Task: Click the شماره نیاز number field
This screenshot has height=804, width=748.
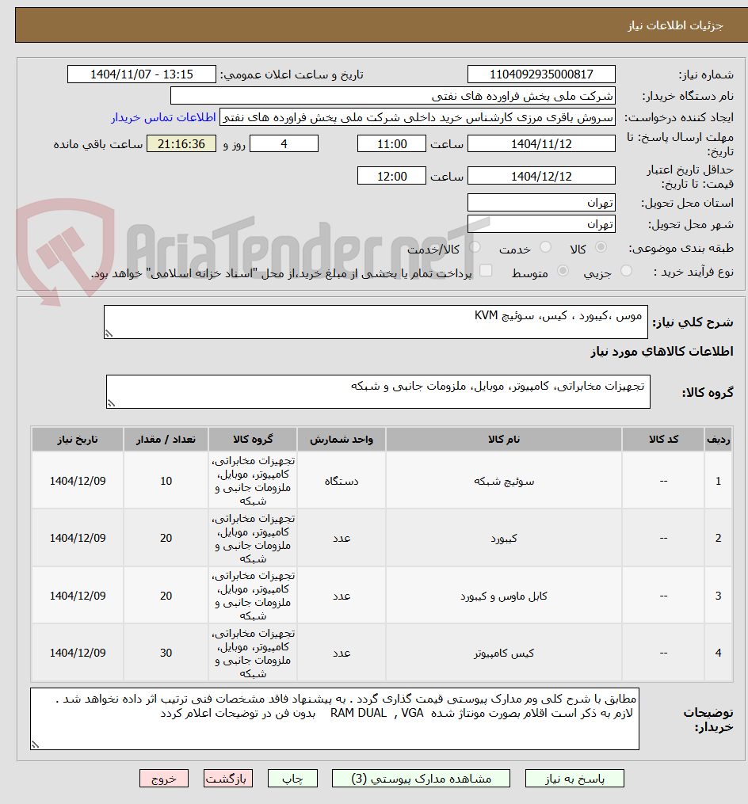Action: [541, 74]
